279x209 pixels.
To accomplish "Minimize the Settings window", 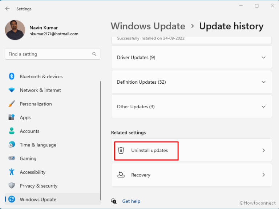I will tap(241, 6).
